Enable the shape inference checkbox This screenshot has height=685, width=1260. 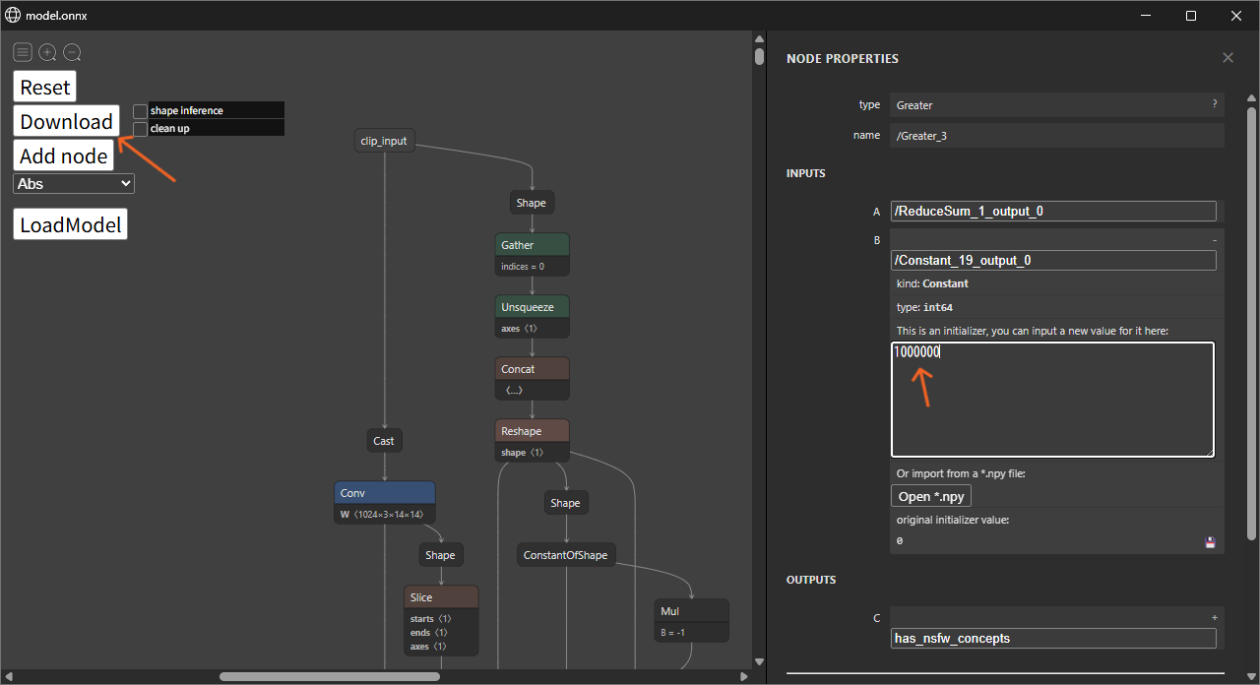coord(141,111)
